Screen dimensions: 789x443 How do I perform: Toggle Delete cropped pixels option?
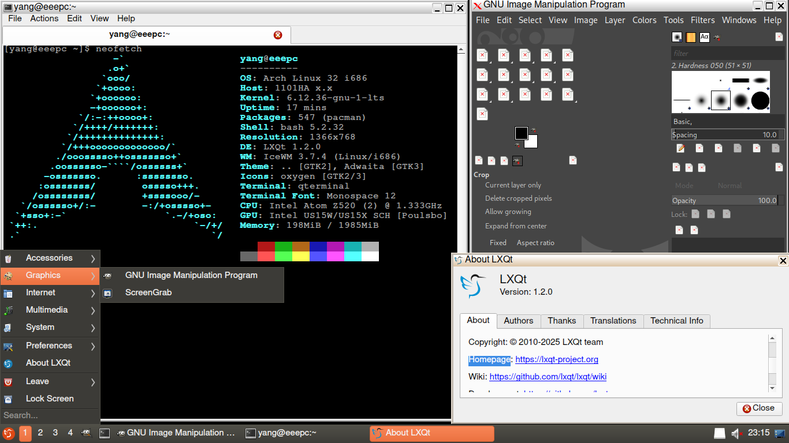pos(518,198)
